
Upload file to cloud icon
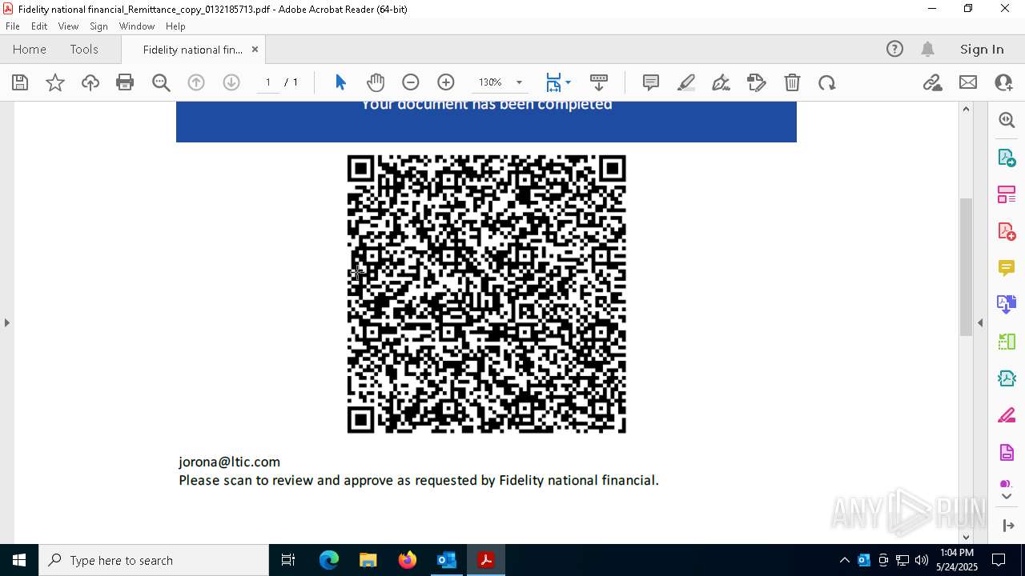[x=90, y=82]
